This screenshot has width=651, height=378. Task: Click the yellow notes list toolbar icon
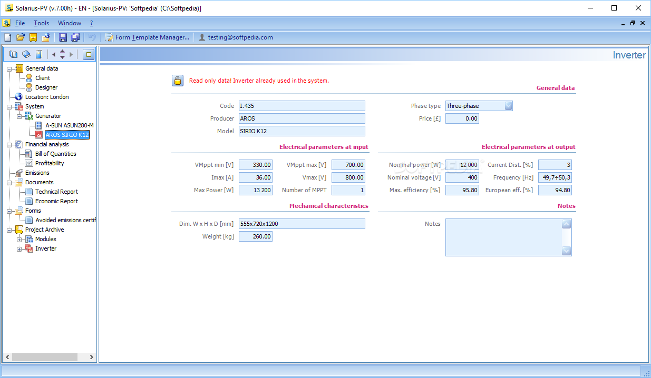coord(33,37)
